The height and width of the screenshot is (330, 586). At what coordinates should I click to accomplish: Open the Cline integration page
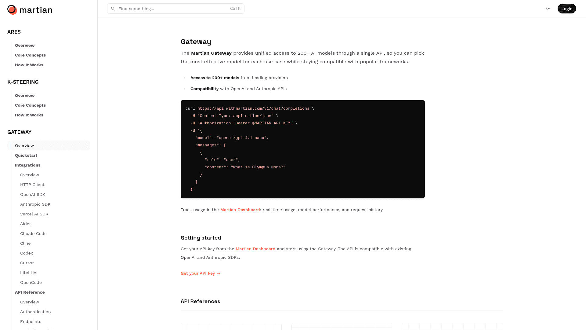point(25,243)
